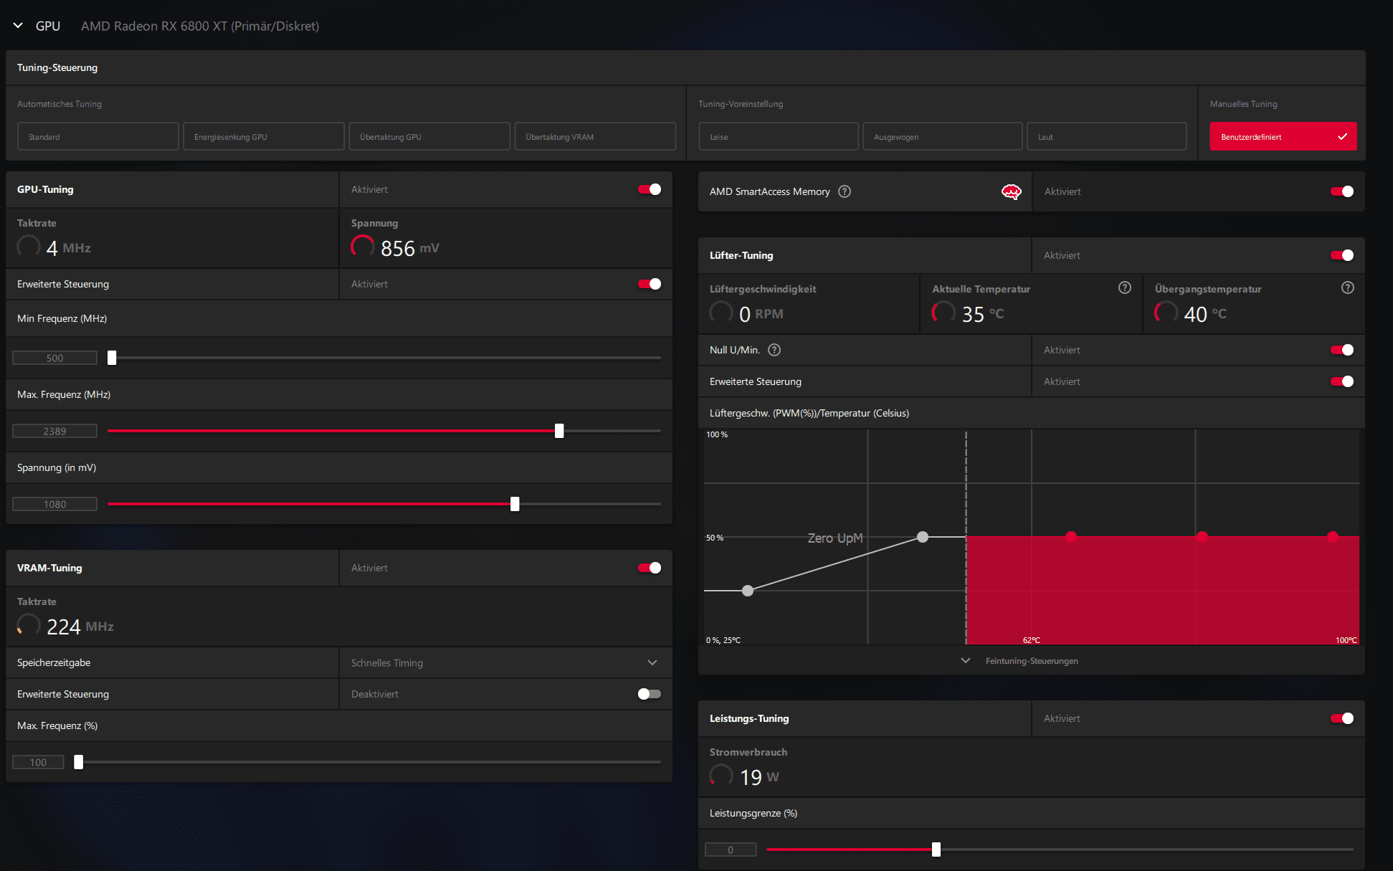This screenshot has height=871, width=1393.
Task: Toggle the Lüfter-Tuning switch
Action: point(1342,255)
